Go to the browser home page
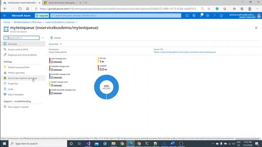This screenshot has height=147, width=262. click(27, 9)
